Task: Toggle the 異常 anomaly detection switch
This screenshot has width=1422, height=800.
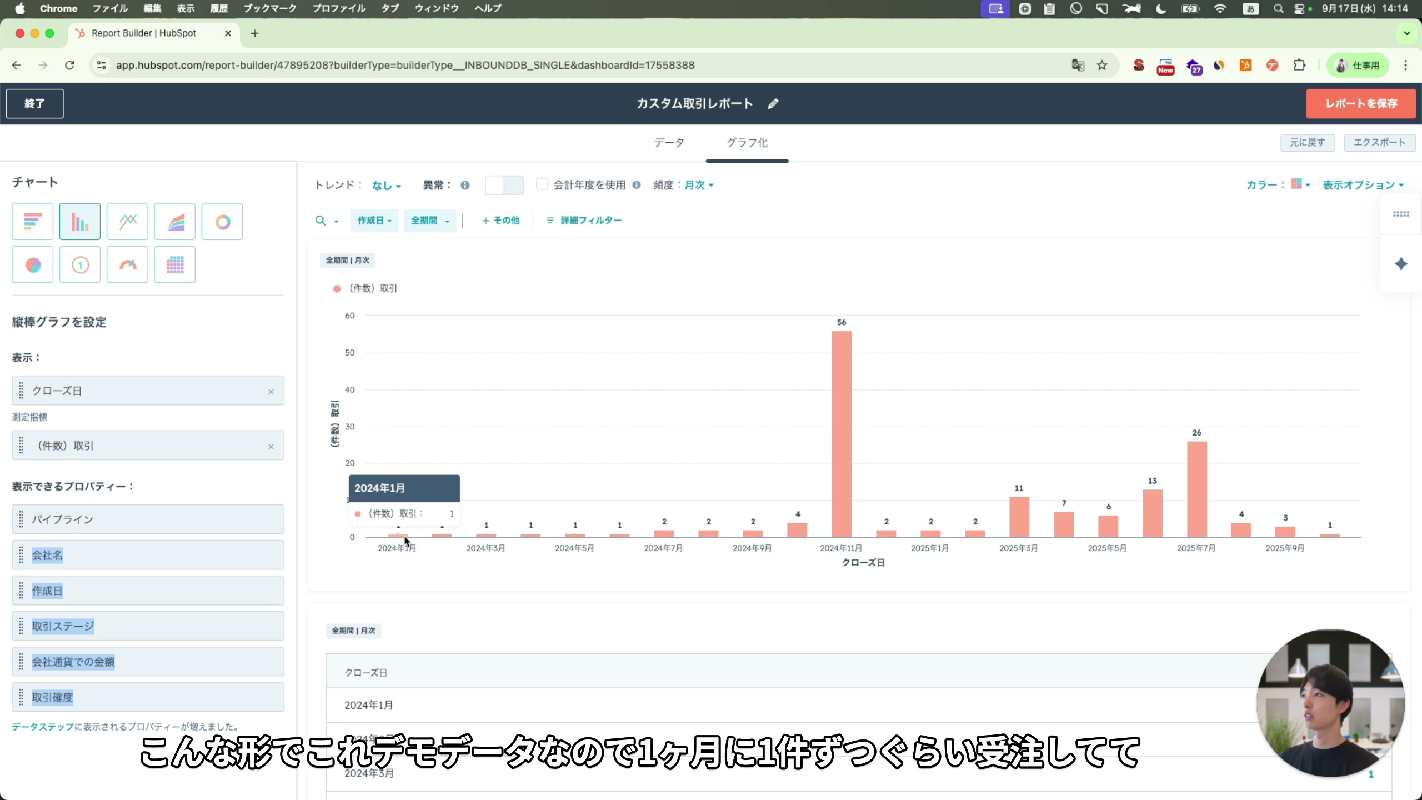Action: pyautogui.click(x=503, y=185)
